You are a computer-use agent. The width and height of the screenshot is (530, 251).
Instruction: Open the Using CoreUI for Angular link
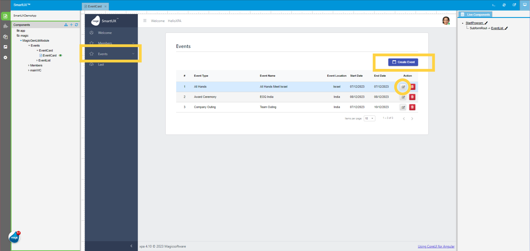pos(436,246)
